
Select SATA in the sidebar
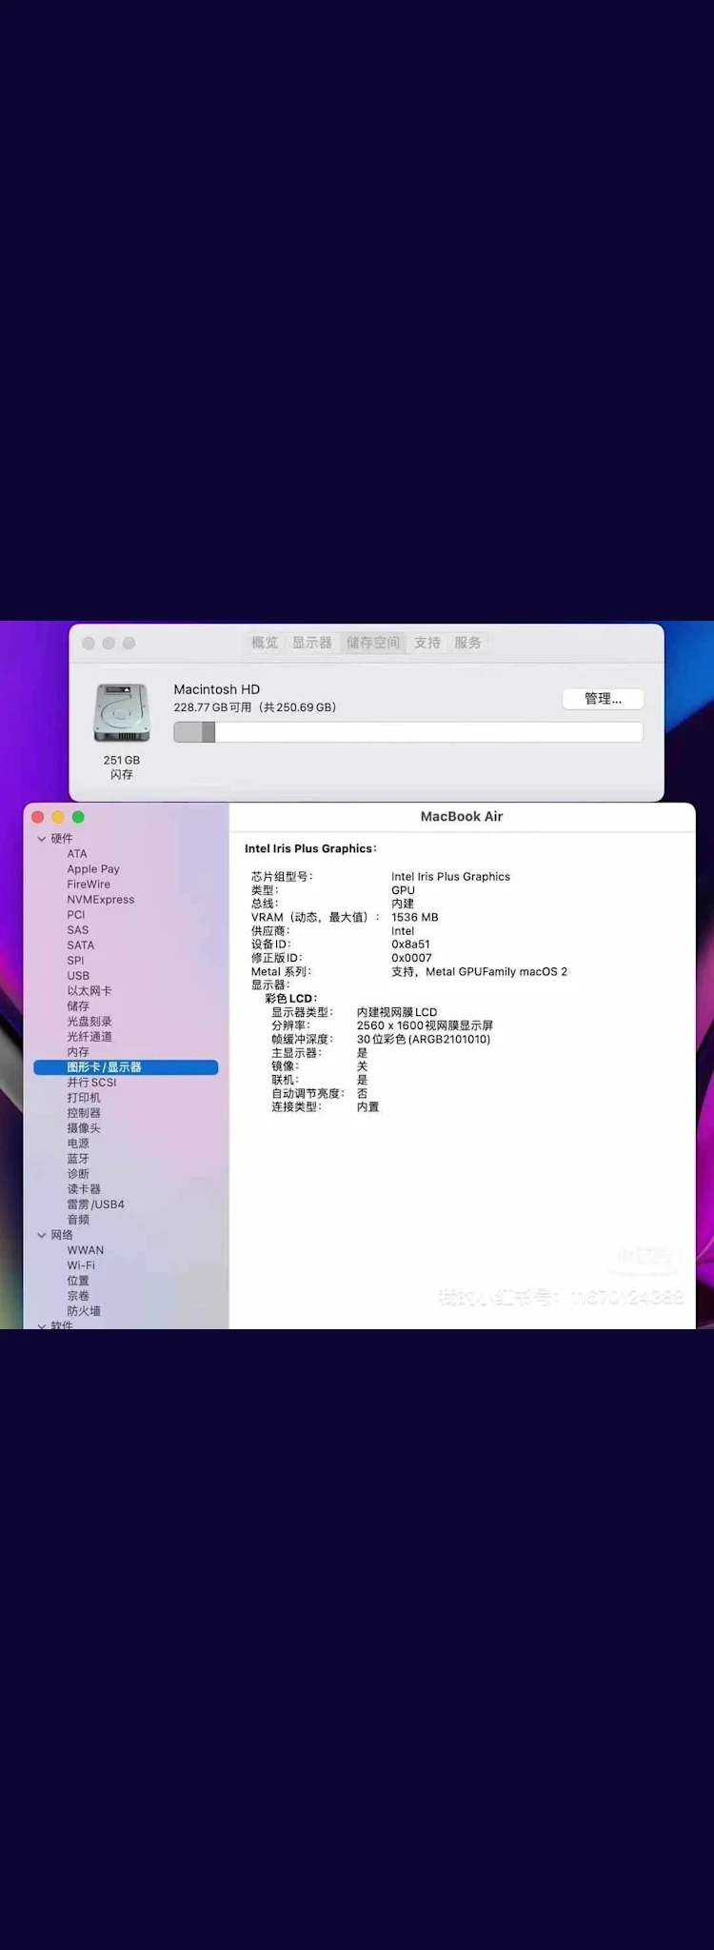[81, 945]
